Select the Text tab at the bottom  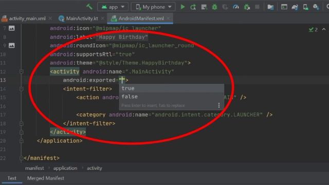(12, 178)
